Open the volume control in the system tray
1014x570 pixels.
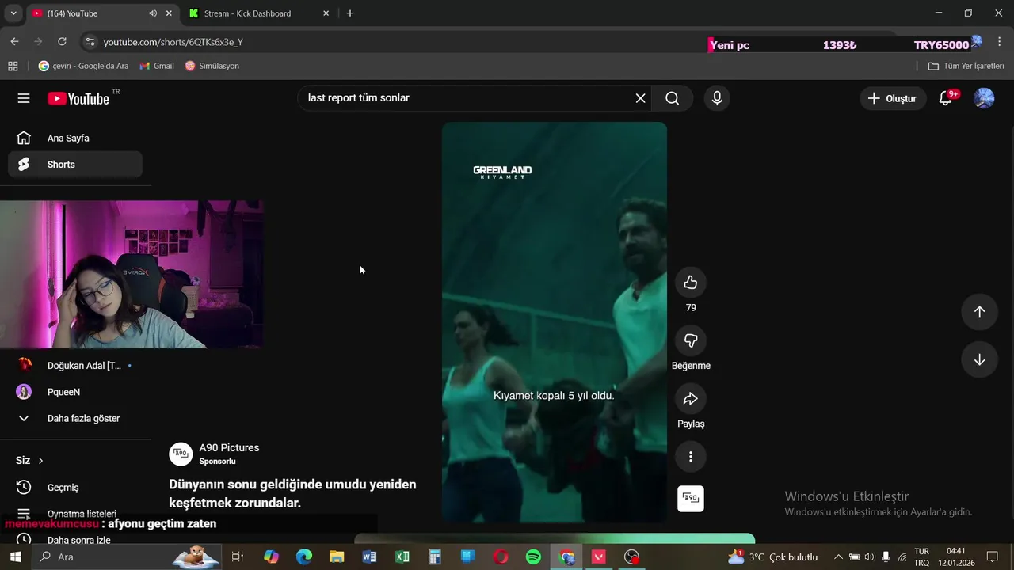[870, 557]
